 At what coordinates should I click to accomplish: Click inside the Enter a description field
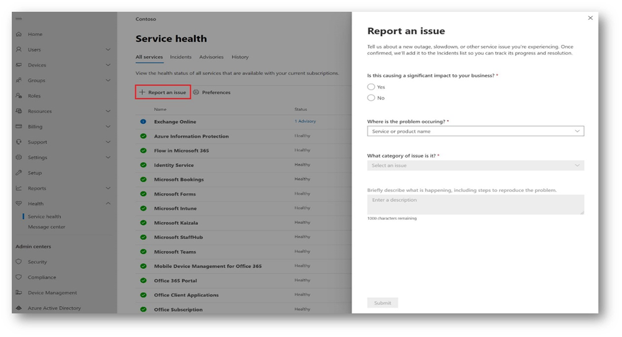pyautogui.click(x=475, y=204)
